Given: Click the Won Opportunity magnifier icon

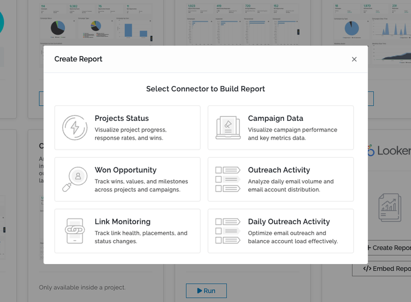Looking at the screenshot, I should (x=75, y=179).
